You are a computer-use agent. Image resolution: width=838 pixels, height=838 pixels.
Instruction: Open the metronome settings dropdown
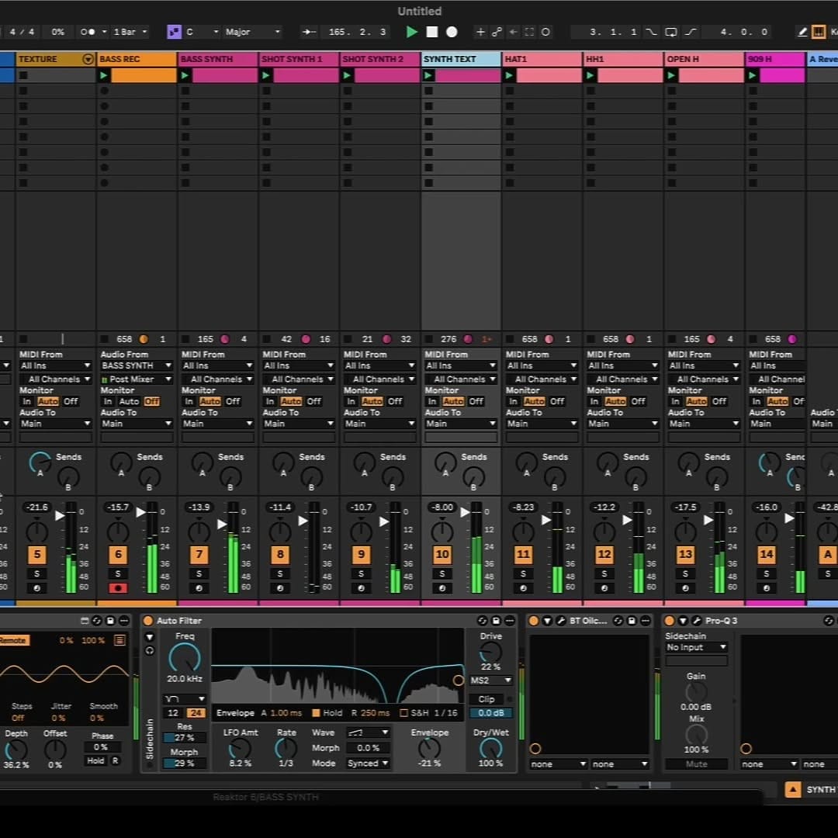tap(104, 32)
